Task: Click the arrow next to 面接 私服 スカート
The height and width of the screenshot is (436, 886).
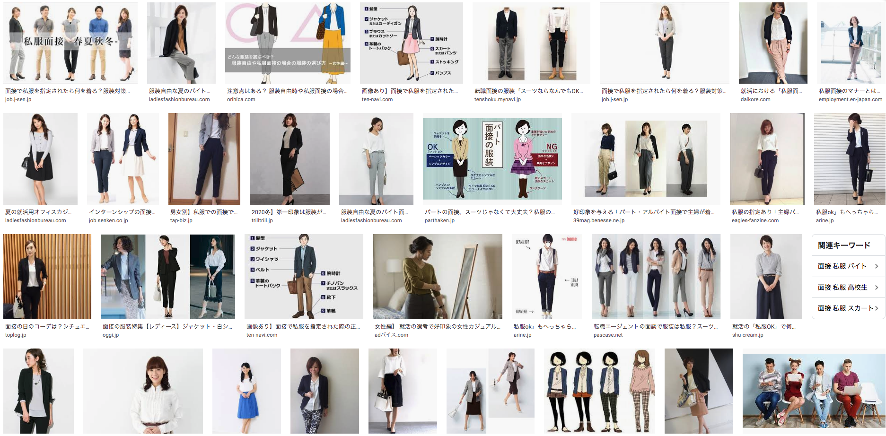Action: coord(876,308)
